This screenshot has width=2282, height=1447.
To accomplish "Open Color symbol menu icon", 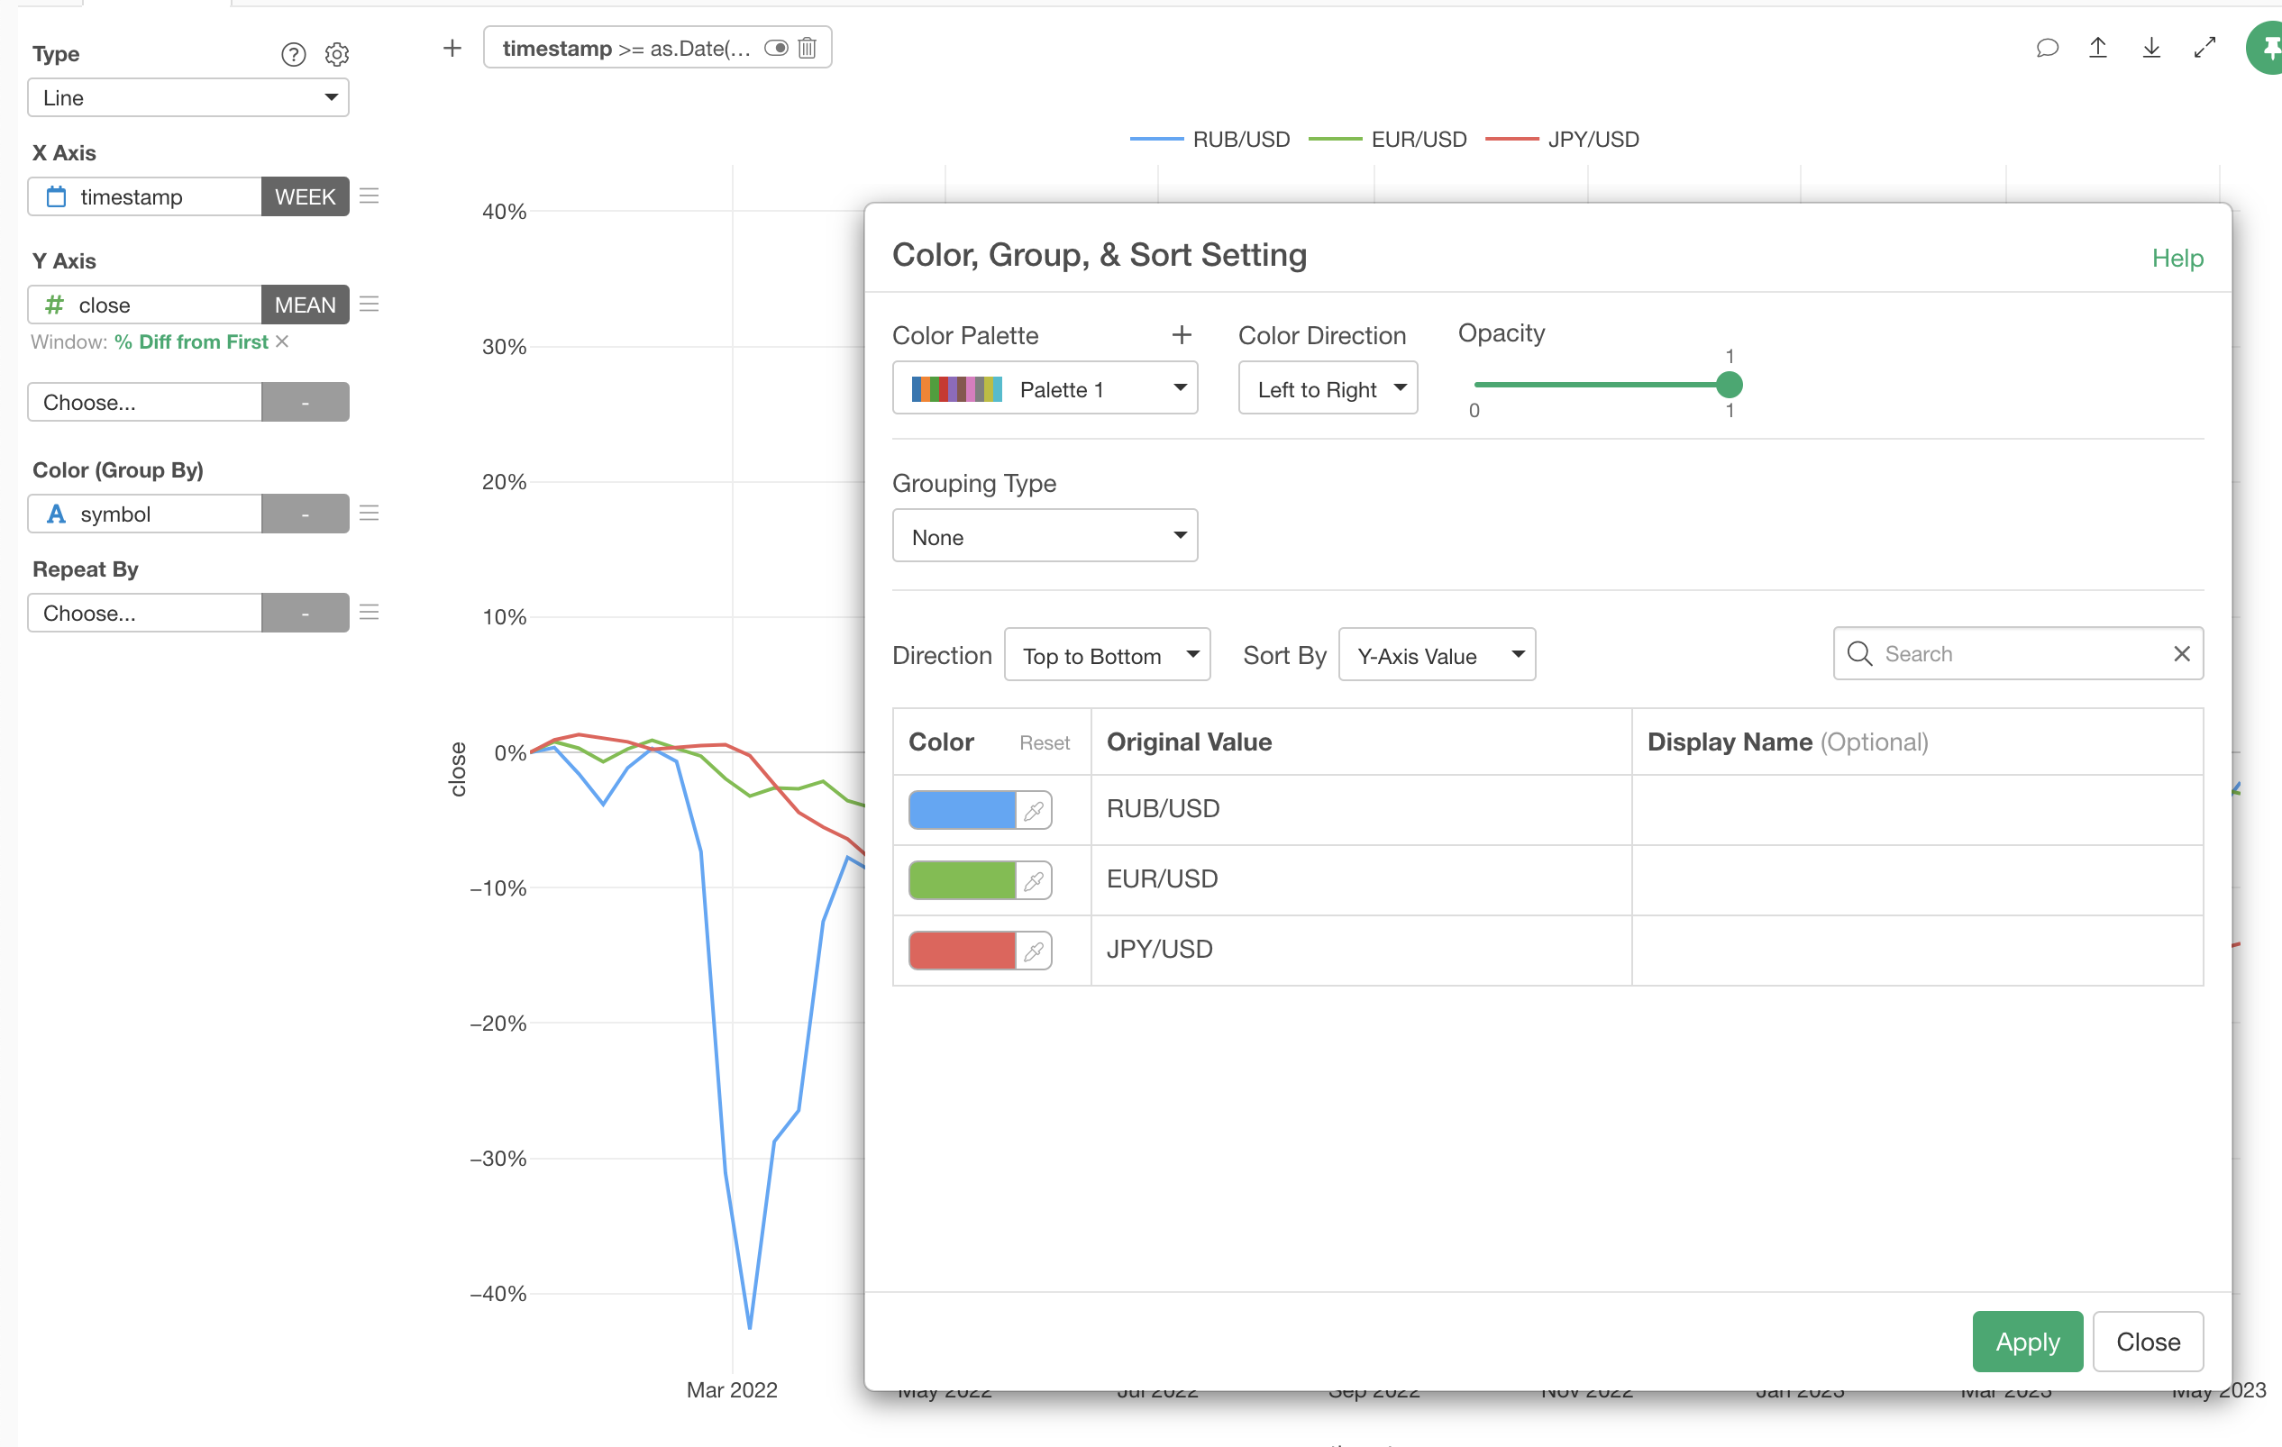I will point(370,513).
